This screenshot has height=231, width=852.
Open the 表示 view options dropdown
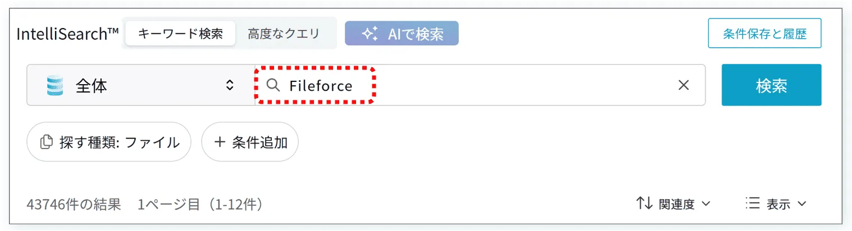click(785, 204)
